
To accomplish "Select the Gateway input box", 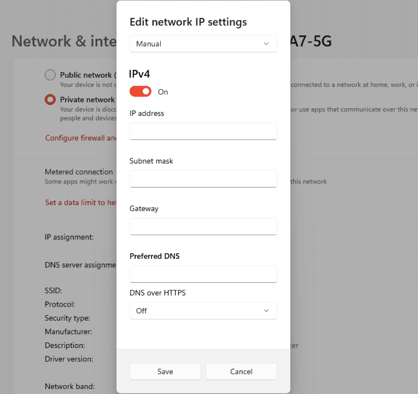I will (203, 226).
